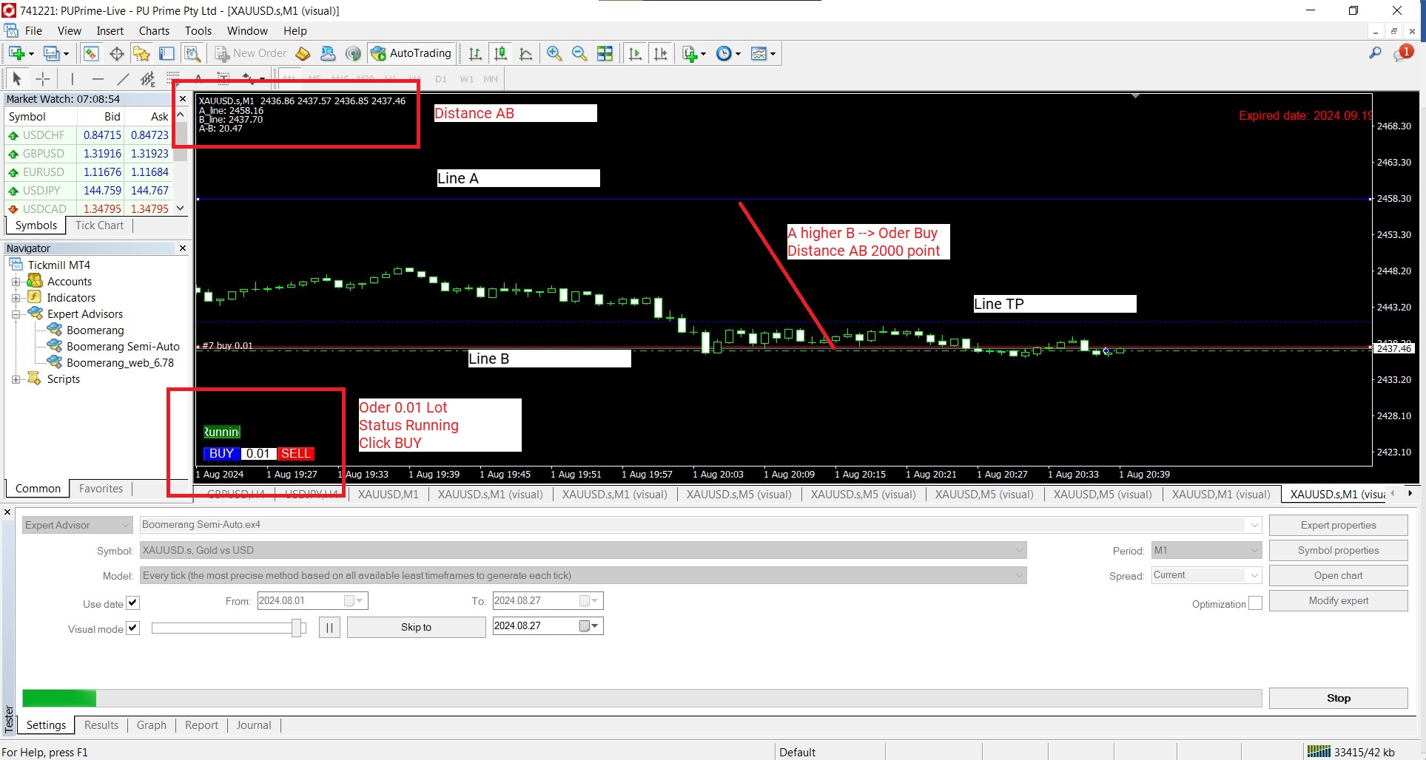The height and width of the screenshot is (760, 1426).
Task: Toggle chart shift icon
Action: tap(660, 53)
